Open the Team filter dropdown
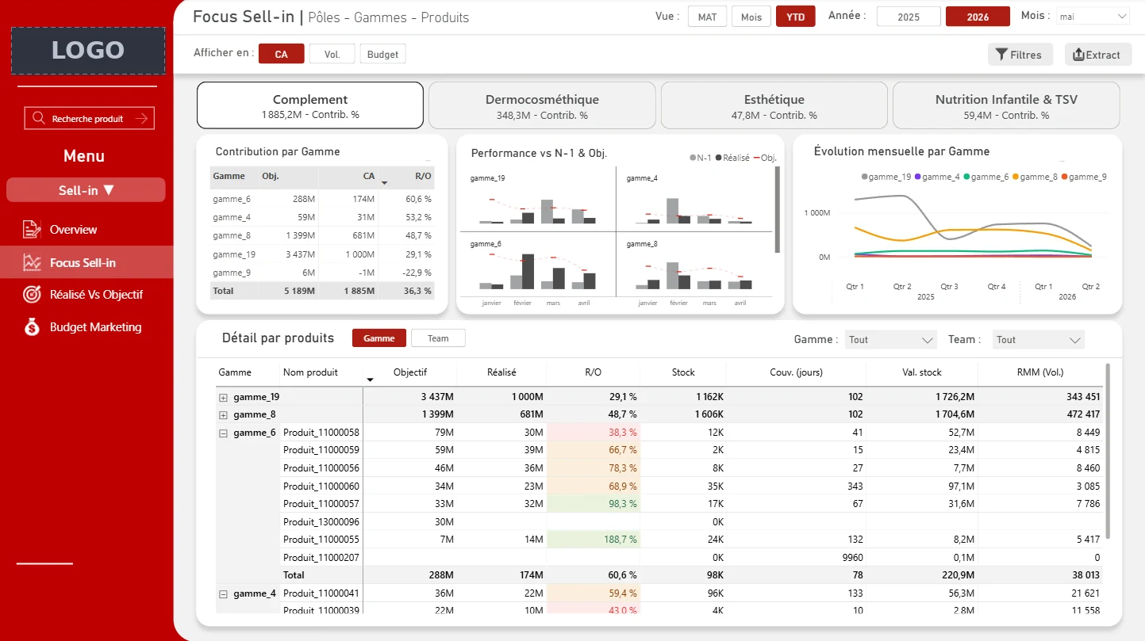 (x=1039, y=340)
